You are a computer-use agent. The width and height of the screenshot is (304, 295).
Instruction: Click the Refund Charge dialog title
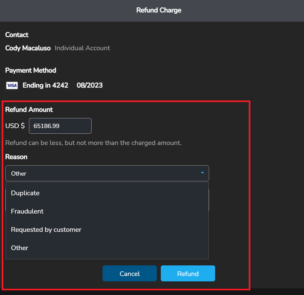[159, 10]
